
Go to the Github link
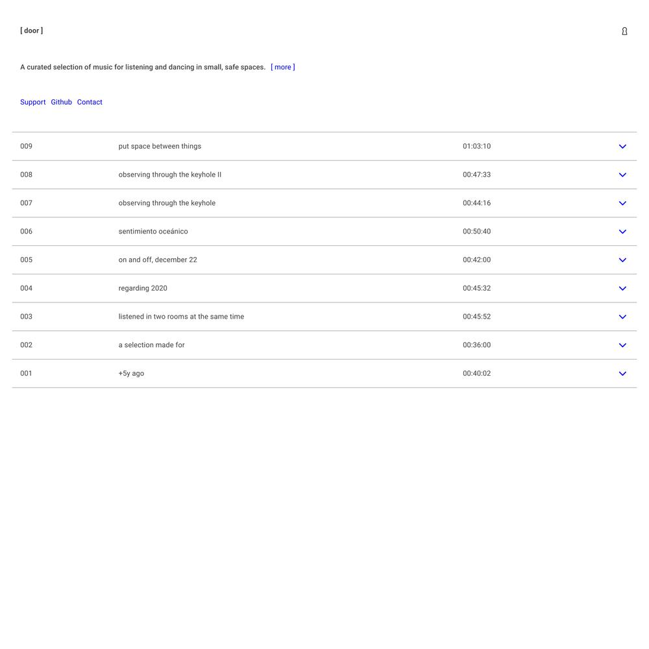61,102
